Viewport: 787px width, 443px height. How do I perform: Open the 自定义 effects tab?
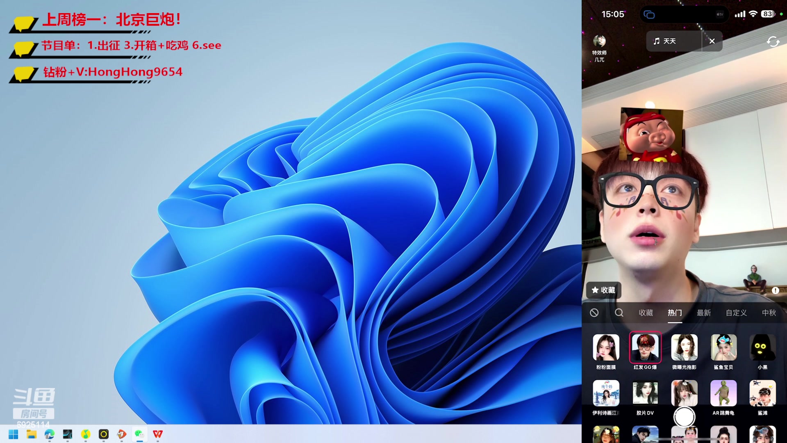click(x=736, y=313)
